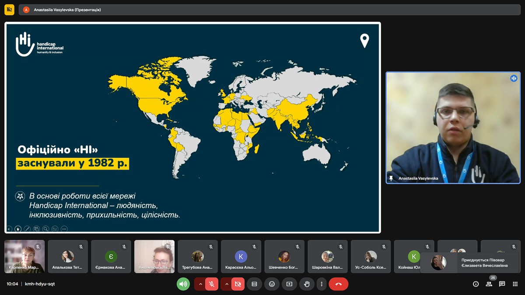Raise your hand
Screen dimensions: 525x295
[x=307, y=284]
